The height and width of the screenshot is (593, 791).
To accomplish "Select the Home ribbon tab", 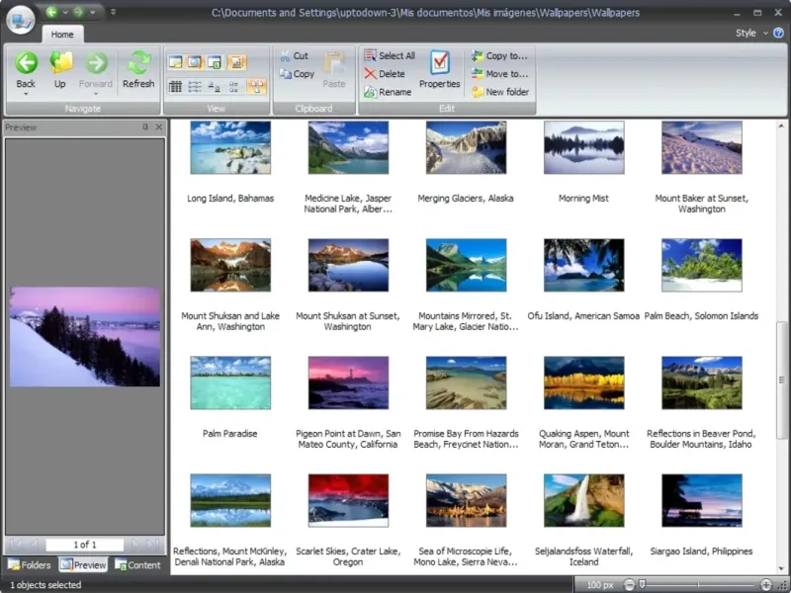I will (x=61, y=35).
